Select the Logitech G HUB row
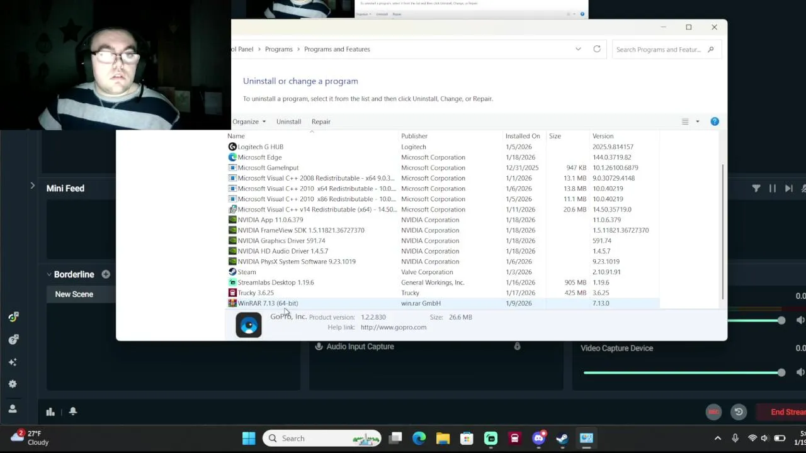 pos(443,147)
